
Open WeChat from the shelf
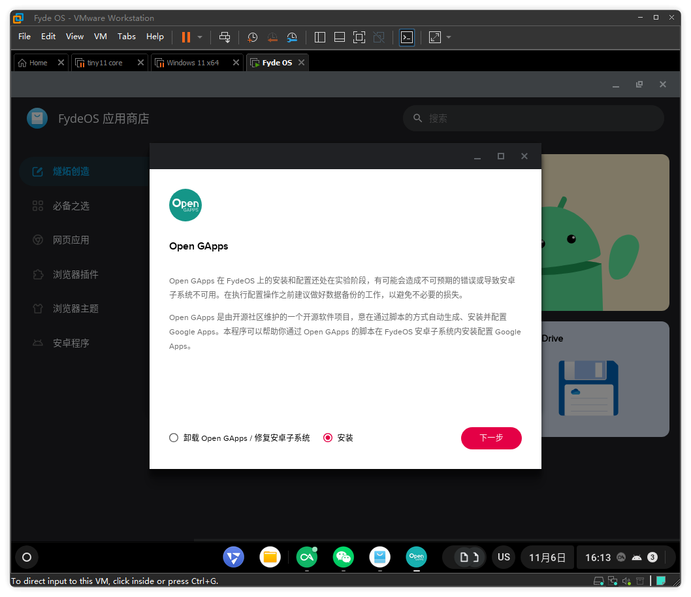pos(343,557)
